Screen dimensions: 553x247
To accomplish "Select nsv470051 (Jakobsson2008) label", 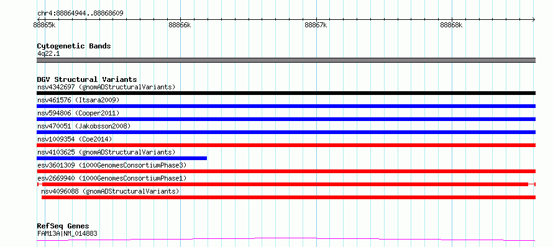I will point(84,126).
